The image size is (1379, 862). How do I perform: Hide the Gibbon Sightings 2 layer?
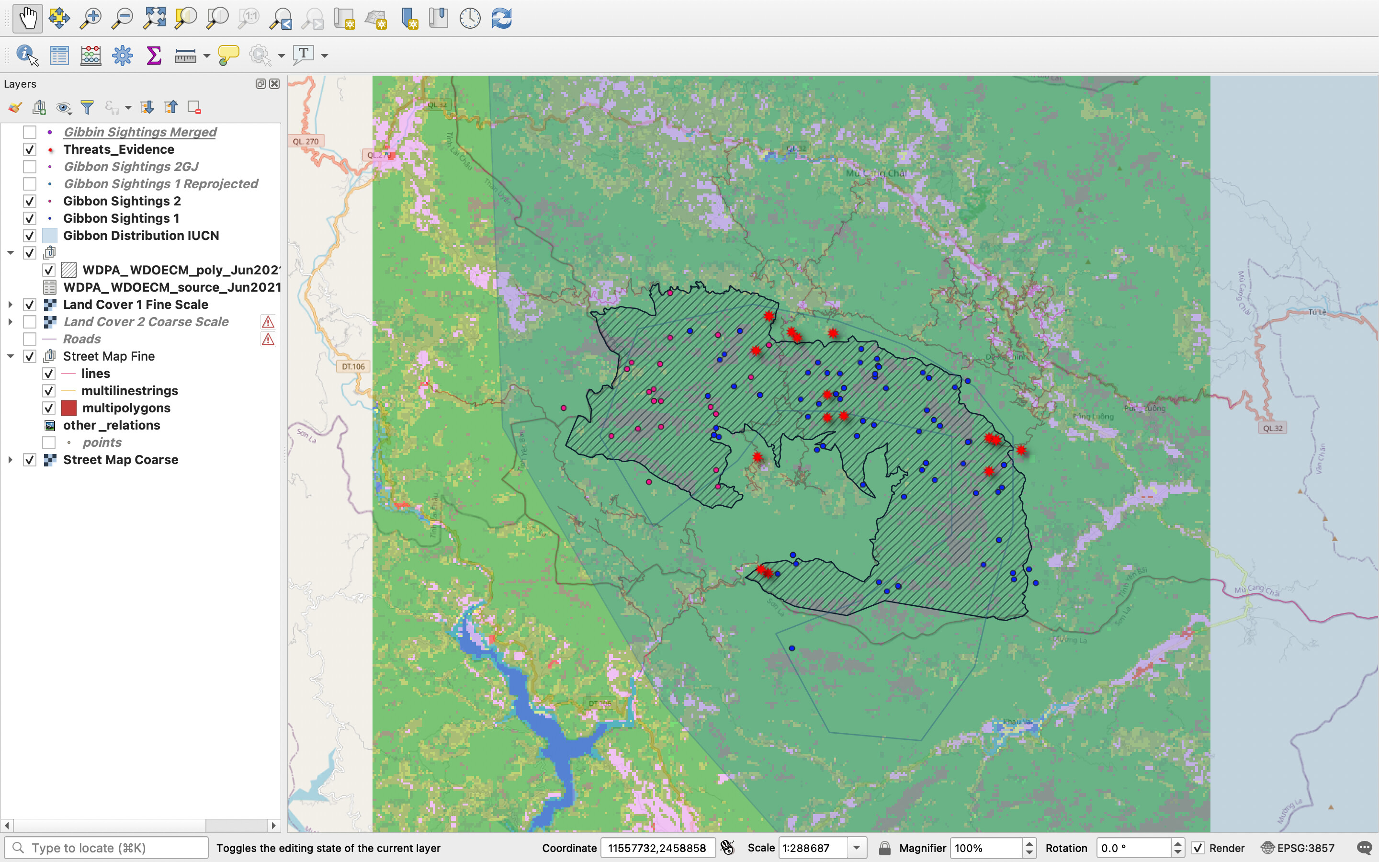30,201
